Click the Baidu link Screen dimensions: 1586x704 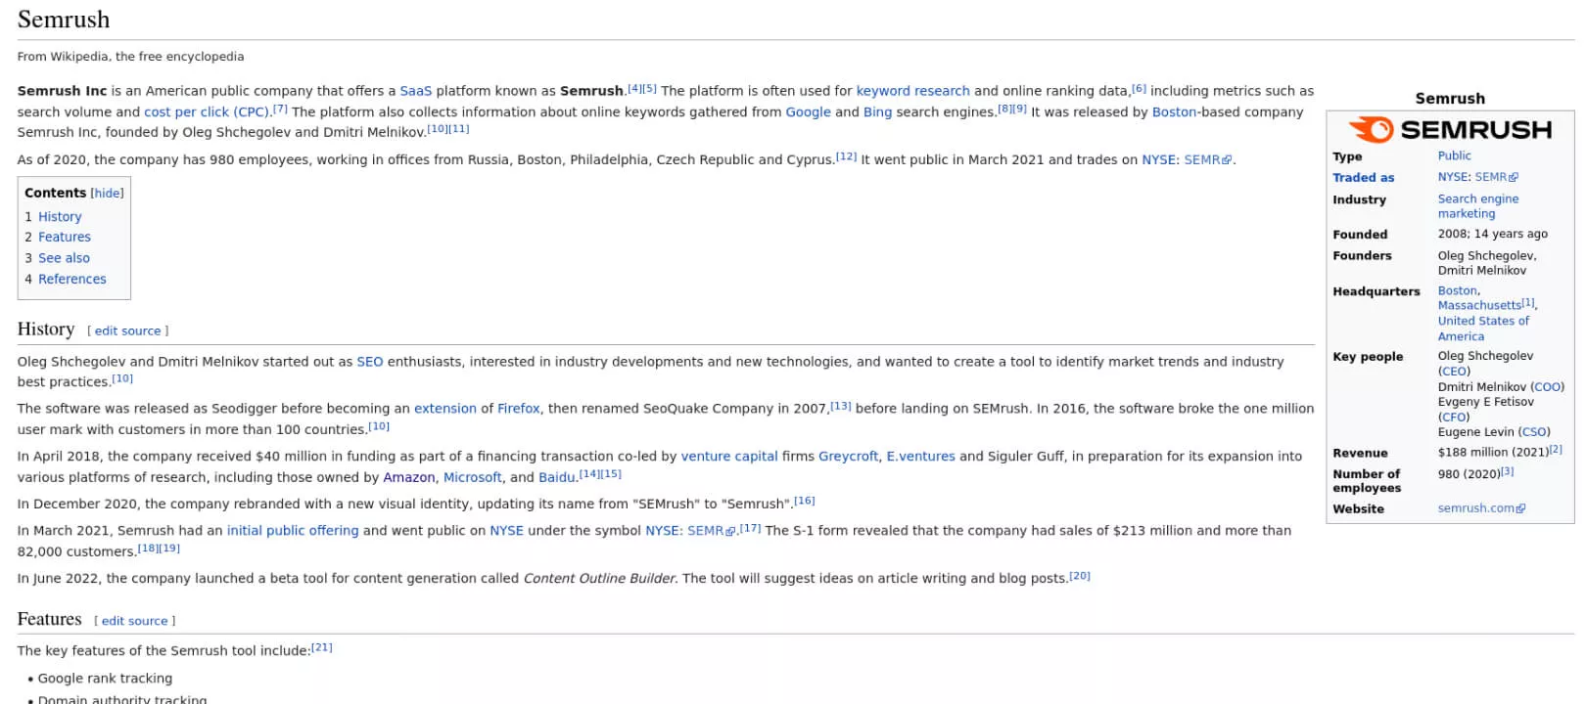(x=556, y=478)
